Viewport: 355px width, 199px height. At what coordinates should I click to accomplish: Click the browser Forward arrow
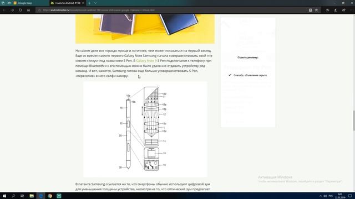pos(12,10)
